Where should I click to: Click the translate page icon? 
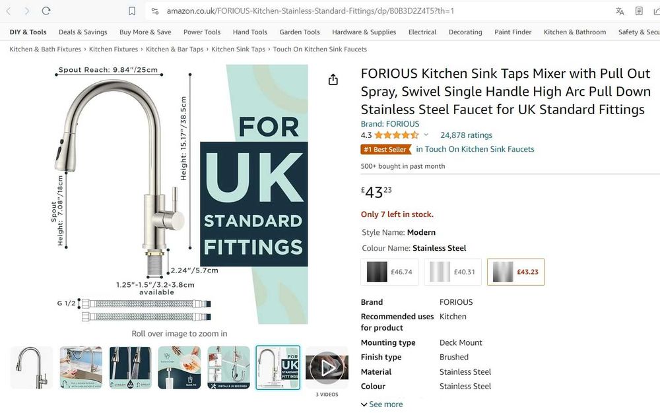click(x=620, y=11)
